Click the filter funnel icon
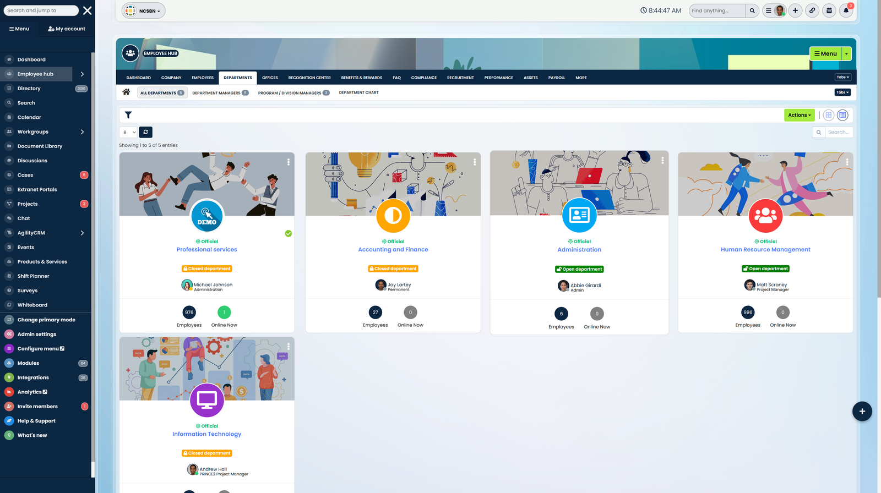The height and width of the screenshot is (493, 881). pos(128,115)
